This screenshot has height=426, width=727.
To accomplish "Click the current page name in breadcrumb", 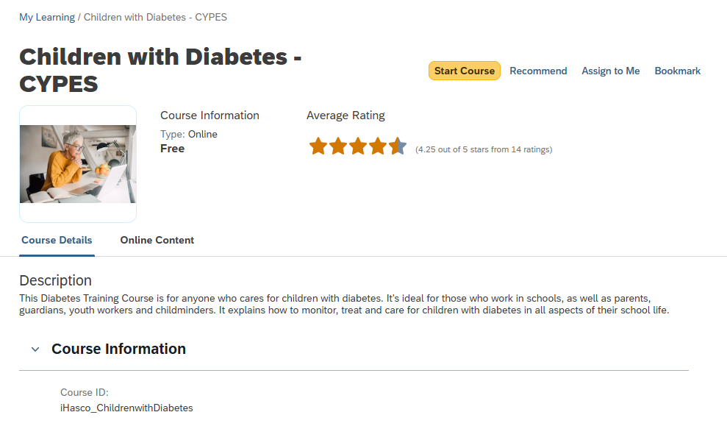I will tap(155, 17).
